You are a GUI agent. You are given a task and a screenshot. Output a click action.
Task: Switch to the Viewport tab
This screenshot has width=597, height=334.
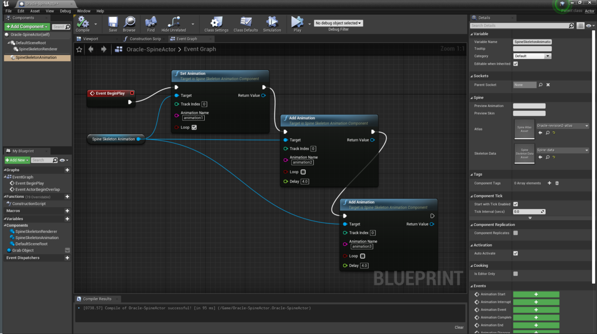(x=92, y=39)
